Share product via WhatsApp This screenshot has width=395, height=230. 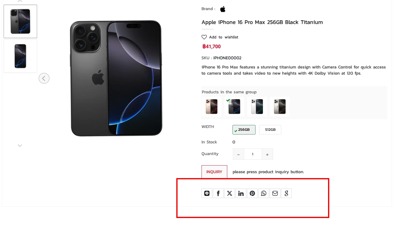tap(264, 193)
